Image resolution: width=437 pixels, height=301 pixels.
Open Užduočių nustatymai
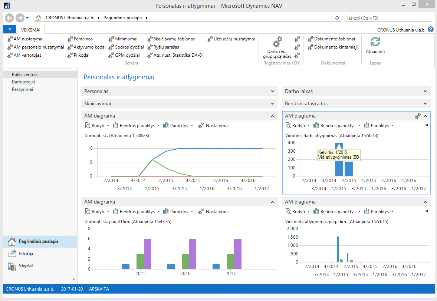(231, 39)
